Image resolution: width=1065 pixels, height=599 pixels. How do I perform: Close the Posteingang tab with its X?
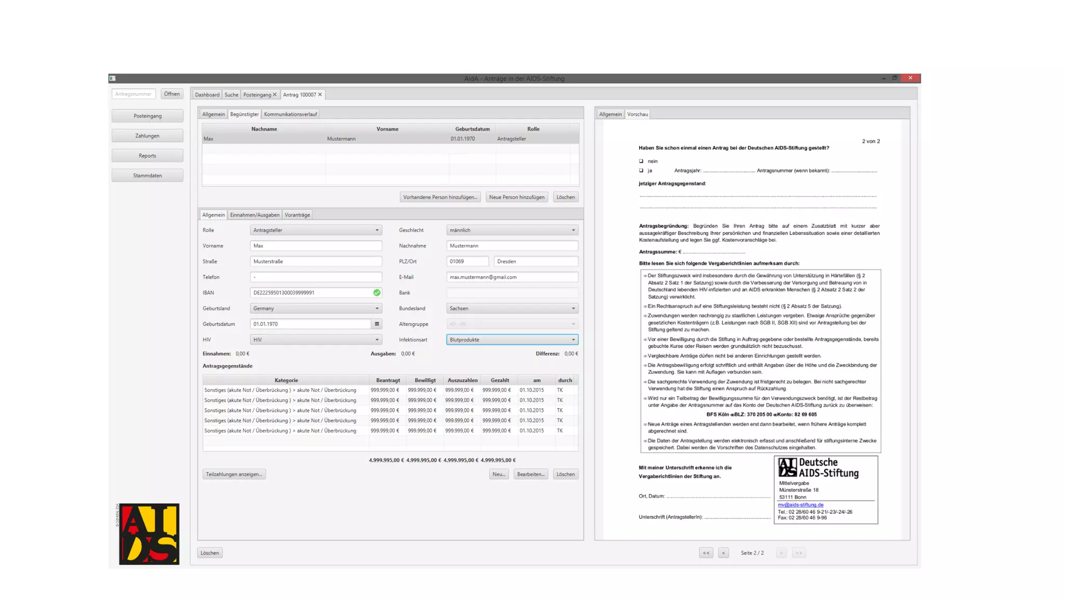tap(275, 95)
